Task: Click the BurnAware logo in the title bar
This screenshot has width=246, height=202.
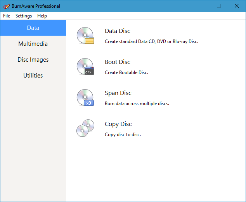Action: (7, 6)
